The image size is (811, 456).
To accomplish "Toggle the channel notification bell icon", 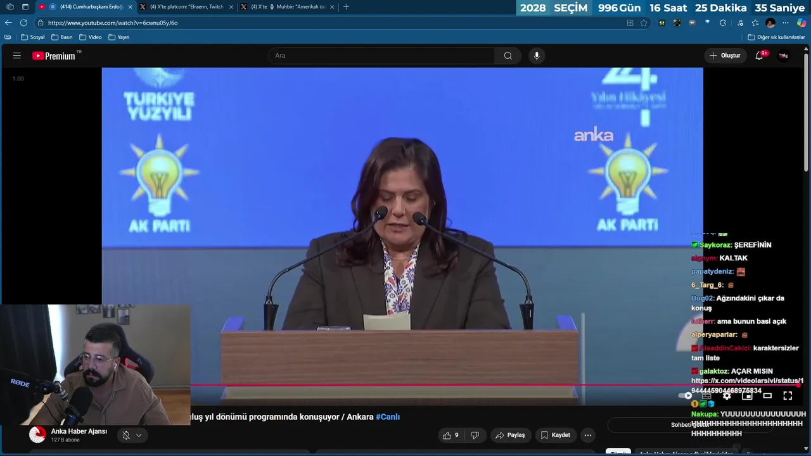I will click(126, 435).
